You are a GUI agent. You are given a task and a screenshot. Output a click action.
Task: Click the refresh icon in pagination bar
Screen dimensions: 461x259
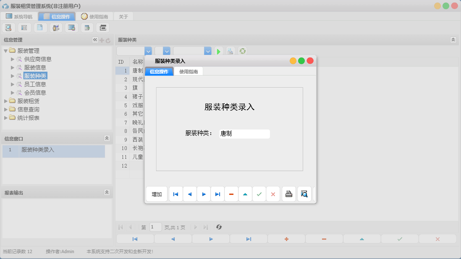219,227
